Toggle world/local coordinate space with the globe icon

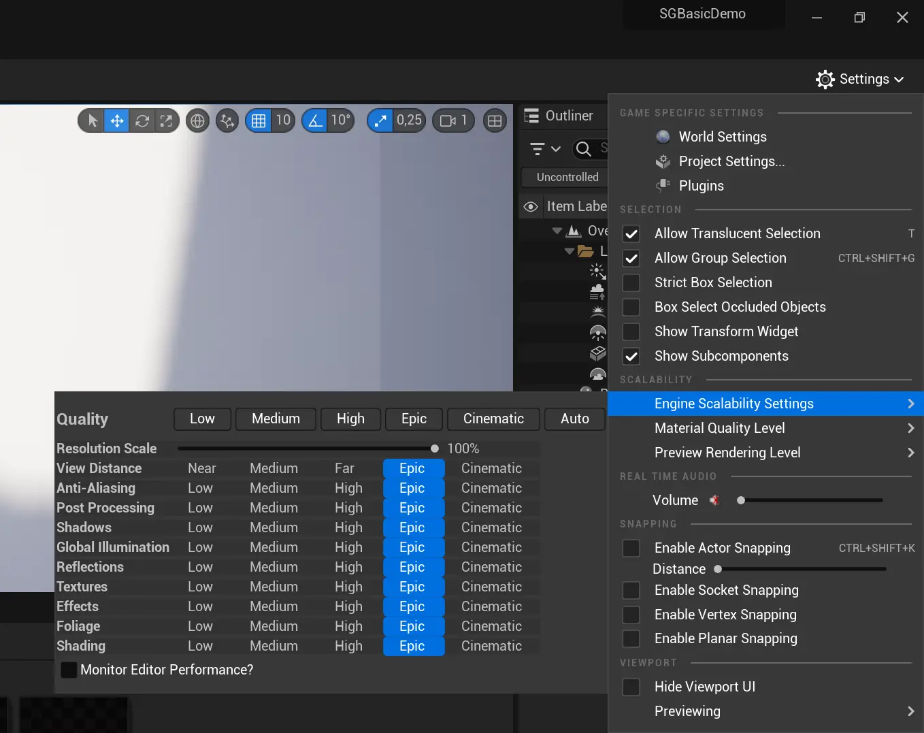click(x=197, y=120)
